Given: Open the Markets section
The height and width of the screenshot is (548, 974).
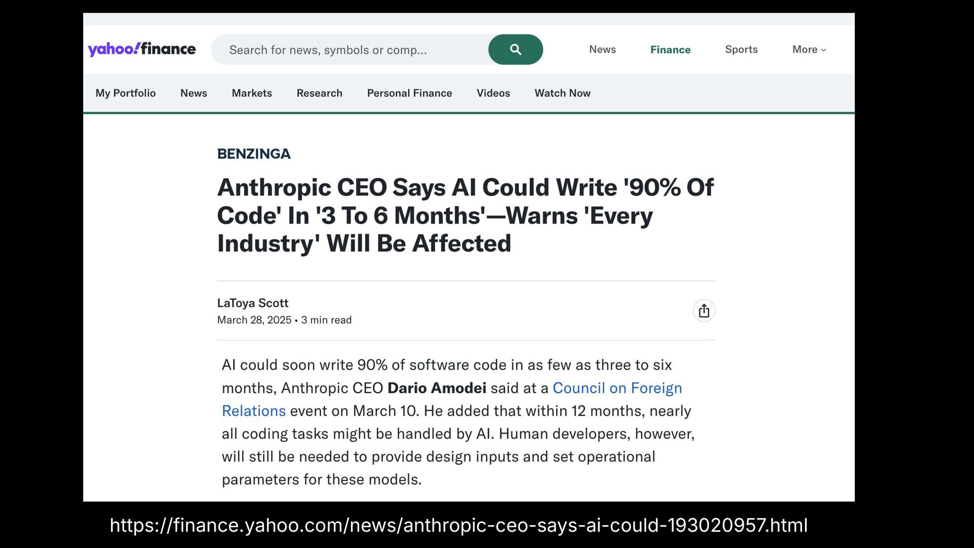Looking at the screenshot, I should [x=252, y=93].
